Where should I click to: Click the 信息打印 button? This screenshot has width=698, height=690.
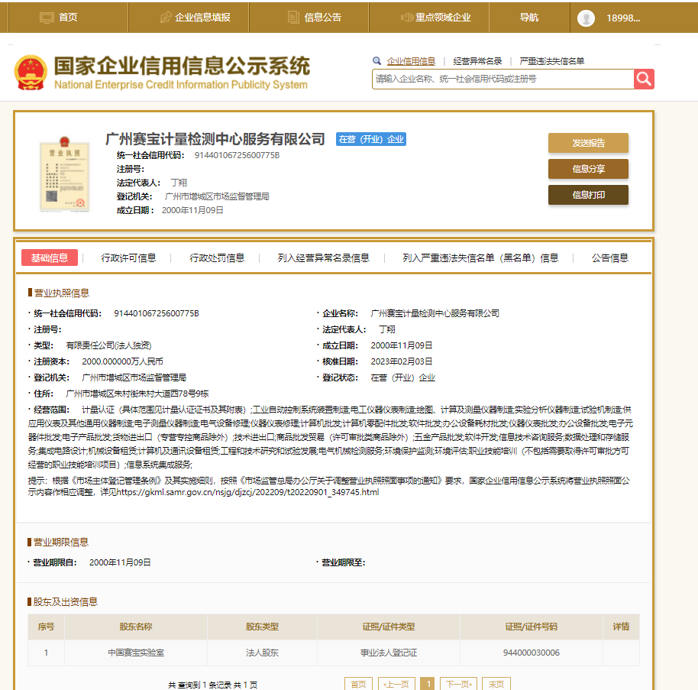[588, 195]
